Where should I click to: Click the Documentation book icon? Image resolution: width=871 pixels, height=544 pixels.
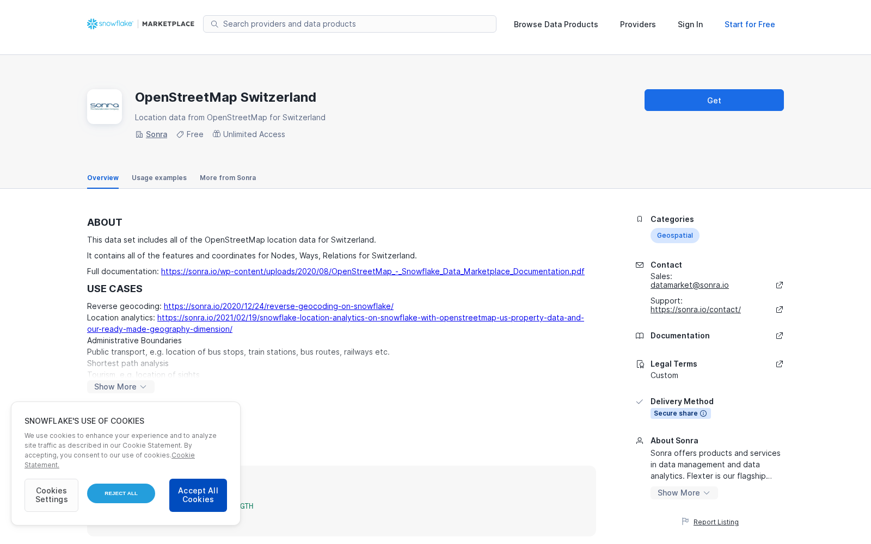coord(640,336)
